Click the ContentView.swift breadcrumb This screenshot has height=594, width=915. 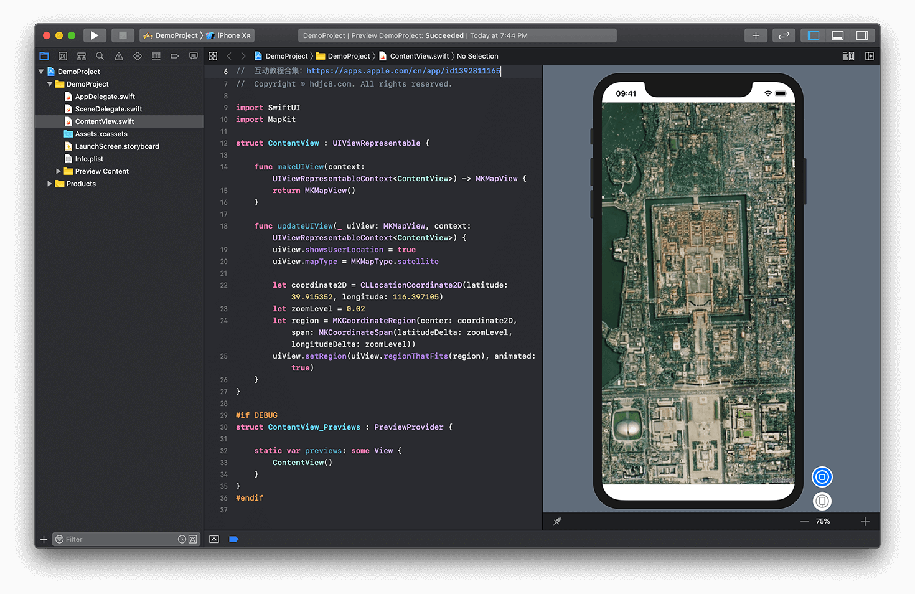414,56
